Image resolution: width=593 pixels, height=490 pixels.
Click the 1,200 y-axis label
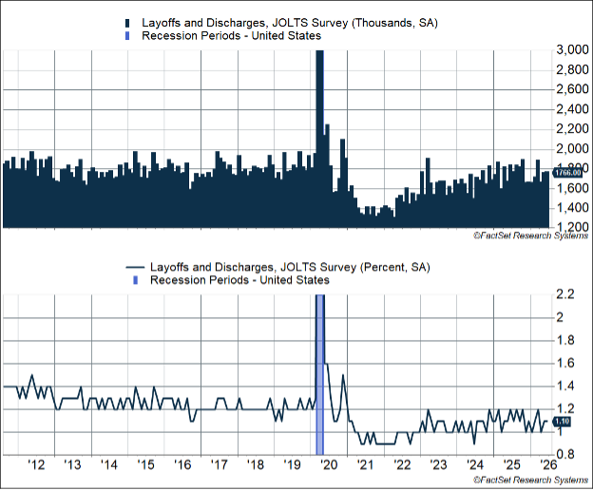572,227
